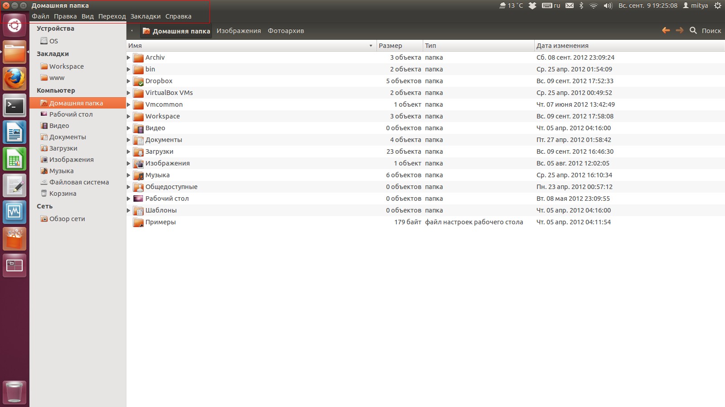This screenshot has height=407, width=725.
Task: Select Корзина in the sidebar
Action: [63, 194]
